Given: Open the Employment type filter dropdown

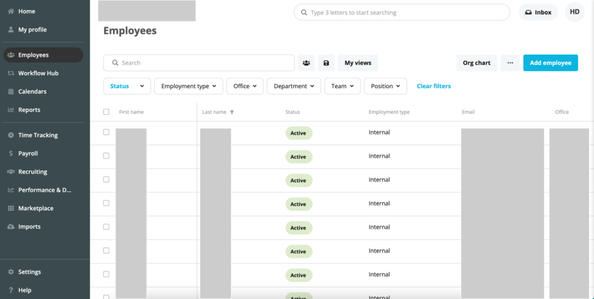Looking at the screenshot, I should tap(189, 86).
